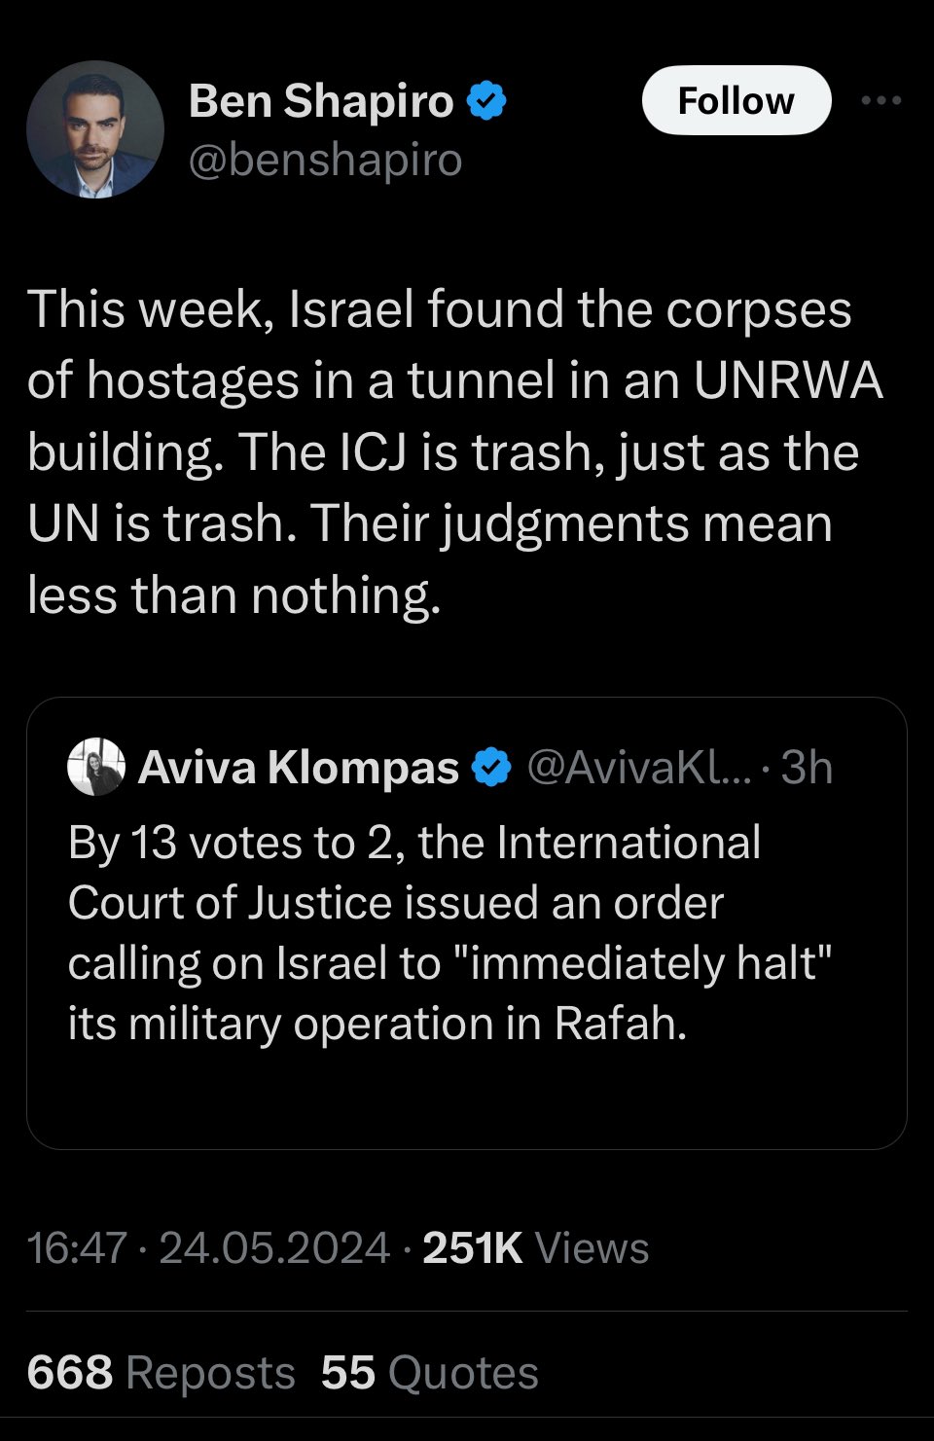Click the Ben Shapiro display name
Screen dimensions: 934x1441
pos(321,101)
